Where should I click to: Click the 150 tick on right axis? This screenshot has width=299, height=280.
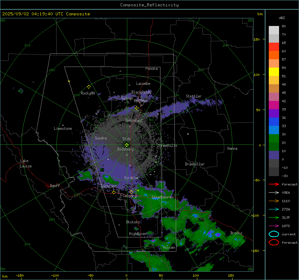pos(257,39)
